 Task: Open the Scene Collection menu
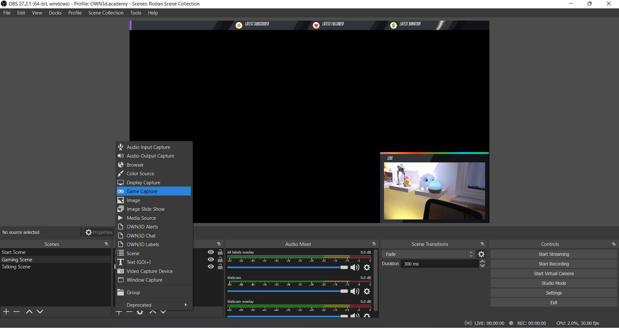(x=106, y=13)
